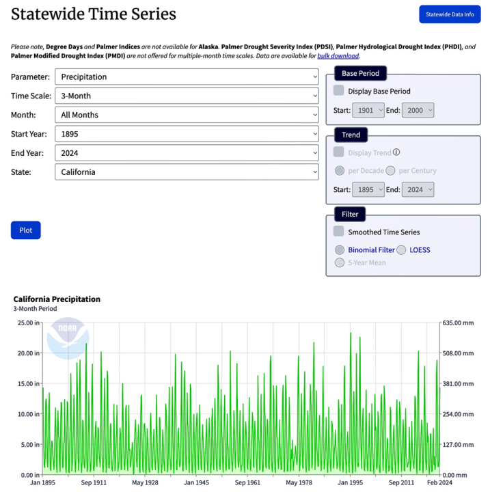Open the State dropdown showing California
The image size is (490, 492).
(x=187, y=172)
